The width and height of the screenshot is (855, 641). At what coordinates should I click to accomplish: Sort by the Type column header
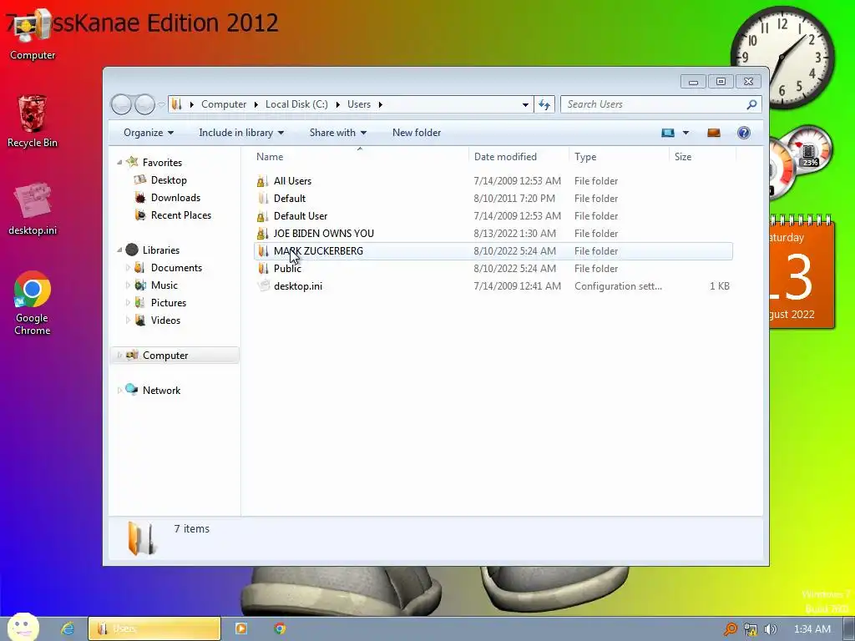619,156
